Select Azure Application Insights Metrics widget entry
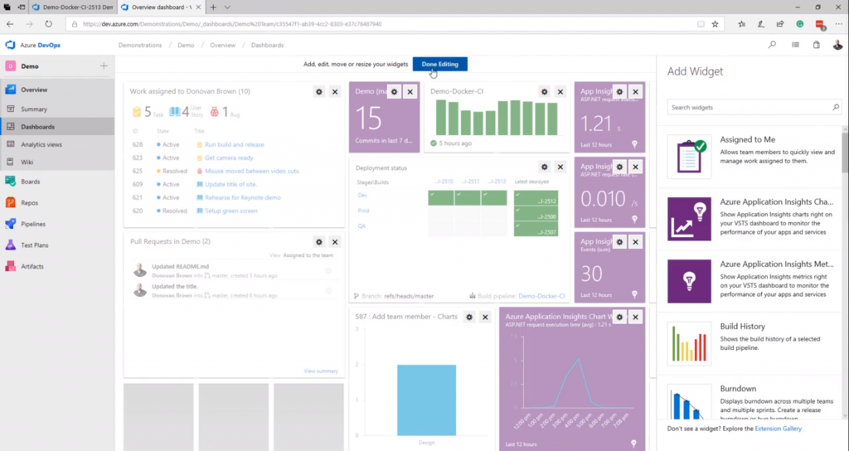The height and width of the screenshot is (451, 849). click(x=751, y=281)
